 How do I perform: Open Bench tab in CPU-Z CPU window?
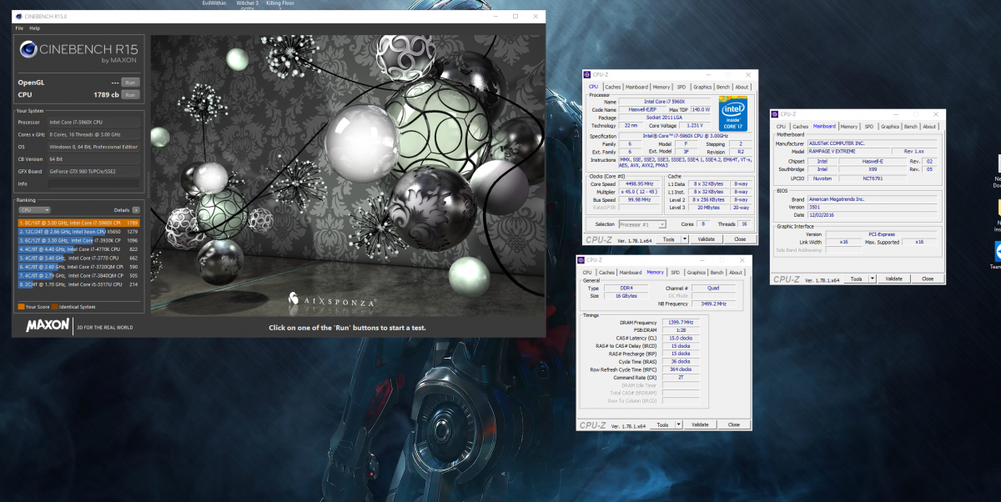(723, 87)
